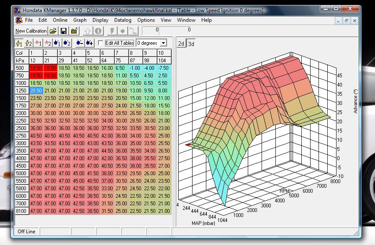Viewport: 375px width, 245px height.
Task: Enable the Edit All Tables checkbox
Action: point(101,43)
